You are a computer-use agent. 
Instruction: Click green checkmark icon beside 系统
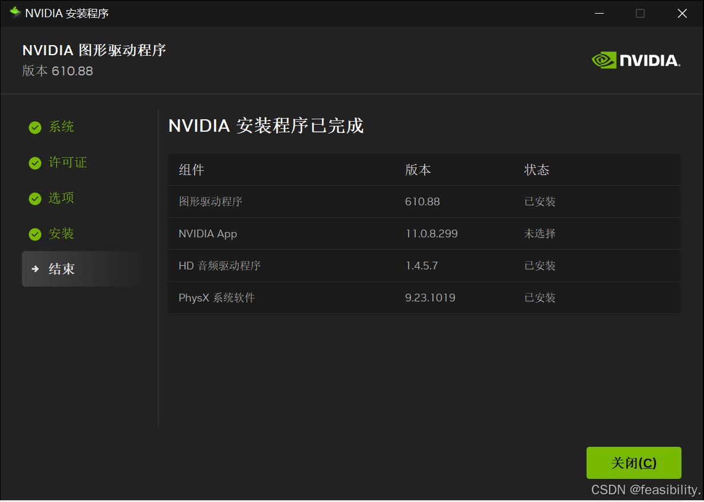pos(35,128)
